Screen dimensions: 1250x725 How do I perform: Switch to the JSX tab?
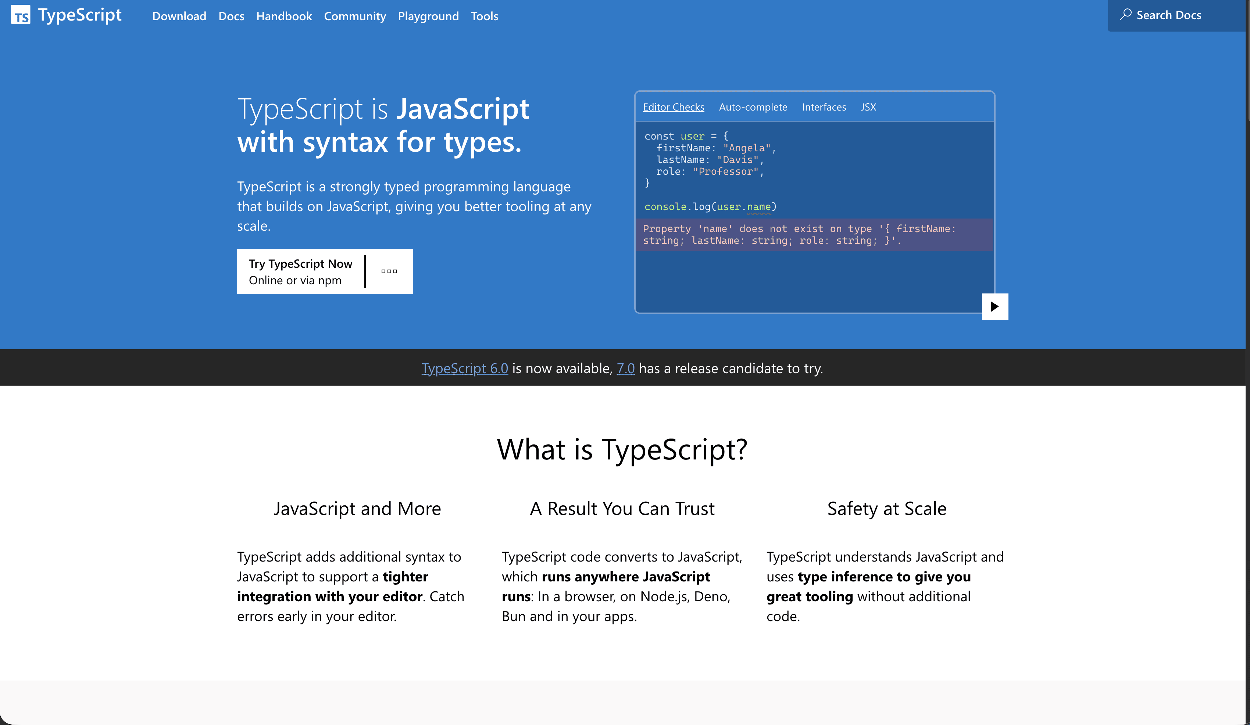(868, 107)
